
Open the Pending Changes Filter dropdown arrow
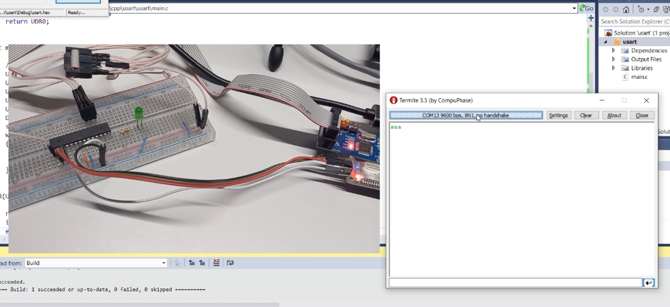click(x=648, y=10)
